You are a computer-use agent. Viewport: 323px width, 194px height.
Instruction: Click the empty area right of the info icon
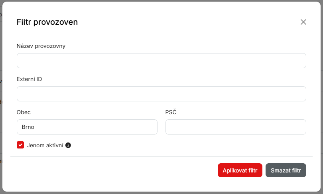179,145
